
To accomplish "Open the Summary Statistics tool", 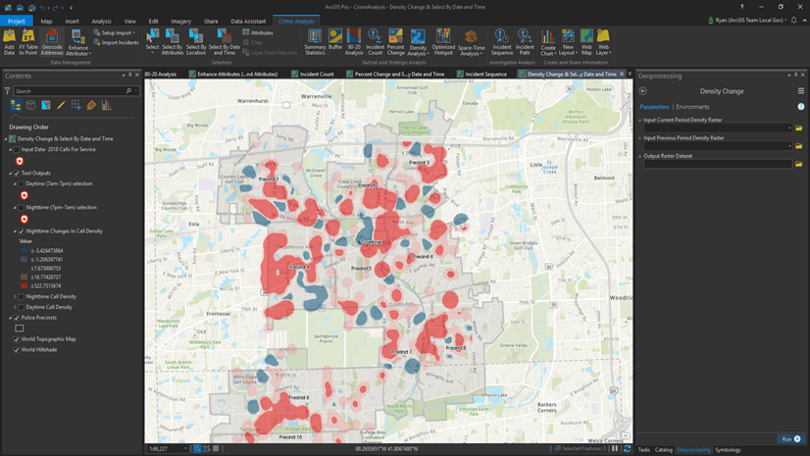I will [315, 41].
